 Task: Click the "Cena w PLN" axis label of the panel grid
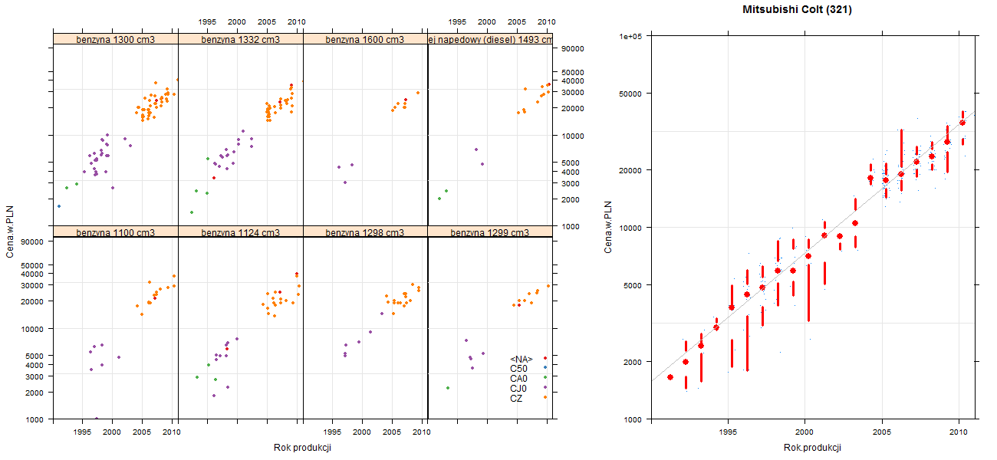click(10, 232)
